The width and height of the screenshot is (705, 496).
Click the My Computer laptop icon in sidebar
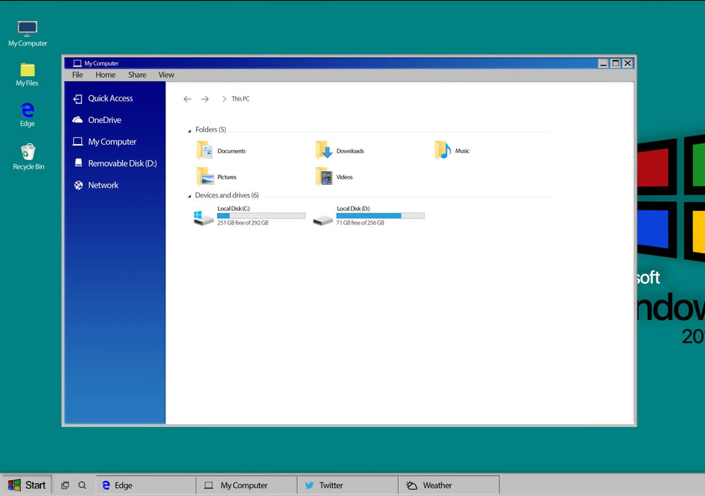click(x=78, y=142)
